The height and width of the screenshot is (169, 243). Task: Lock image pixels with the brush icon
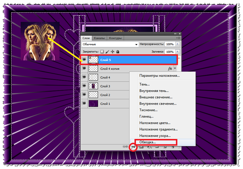[x=107, y=52]
